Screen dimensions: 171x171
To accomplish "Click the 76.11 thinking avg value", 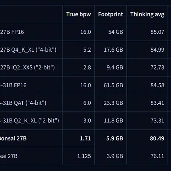I will pyautogui.click(x=157, y=156).
